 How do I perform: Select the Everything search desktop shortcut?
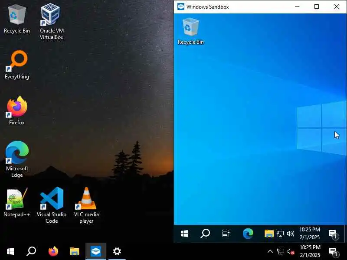click(17, 65)
